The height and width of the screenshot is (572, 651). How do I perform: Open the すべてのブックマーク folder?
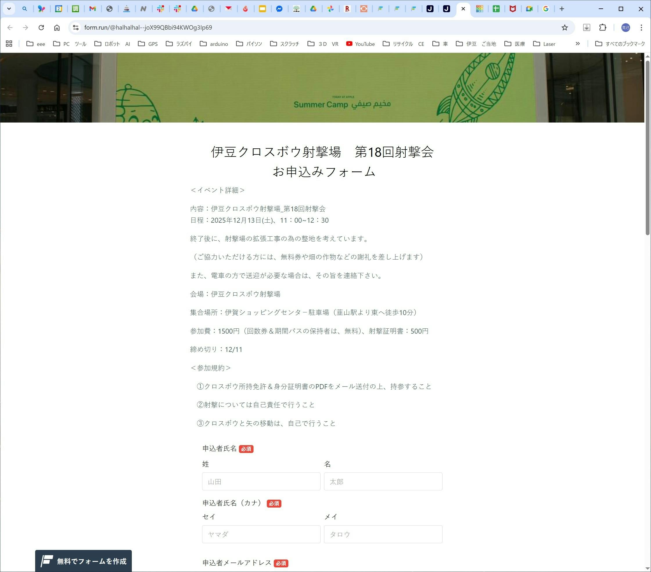(620, 44)
